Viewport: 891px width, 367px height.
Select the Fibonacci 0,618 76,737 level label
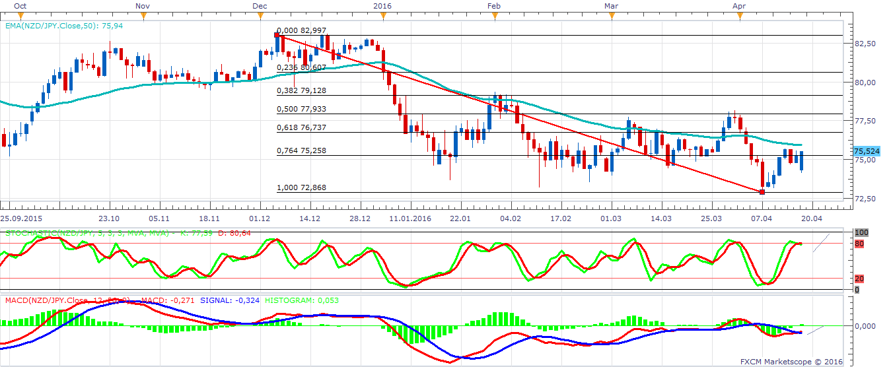click(x=302, y=127)
